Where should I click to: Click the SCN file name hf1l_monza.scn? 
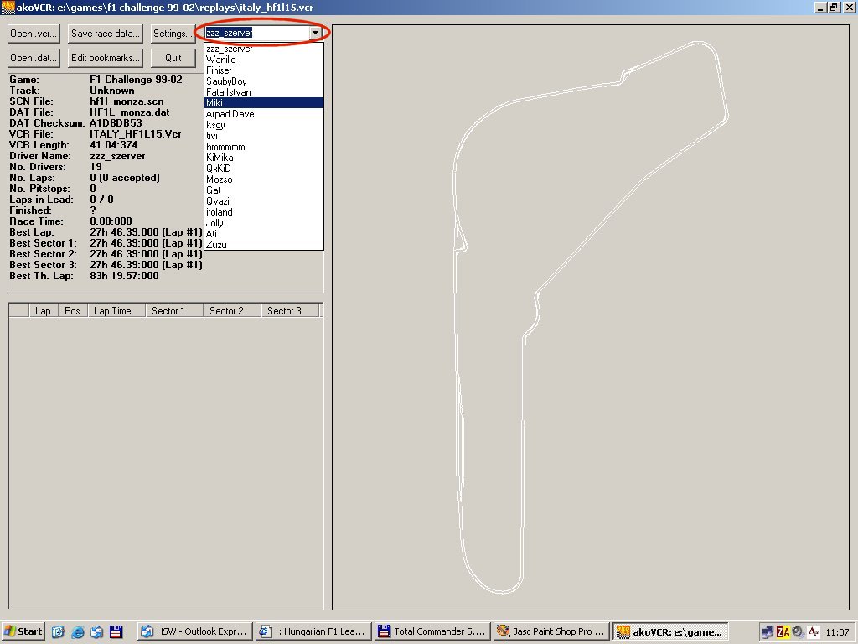(x=127, y=101)
